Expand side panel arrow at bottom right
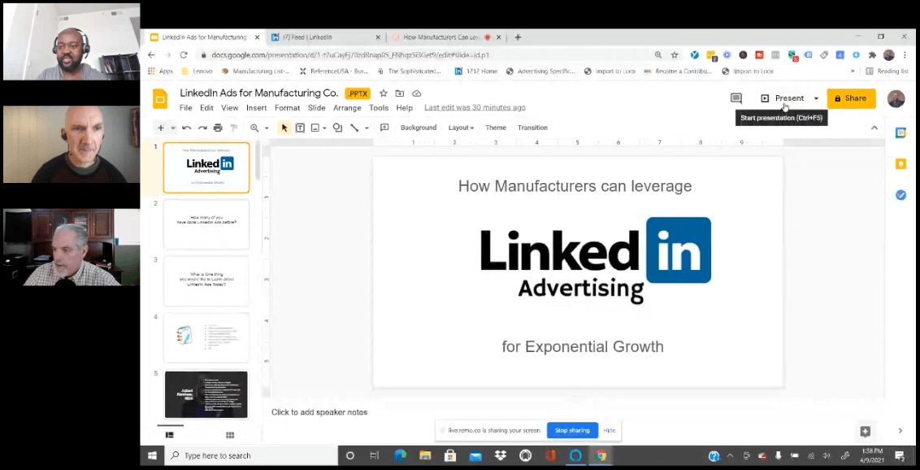The height and width of the screenshot is (470, 920). click(900, 431)
